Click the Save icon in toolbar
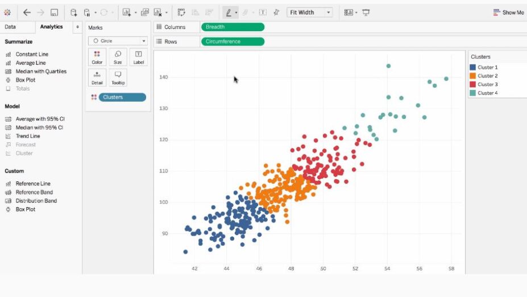This screenshot has height=297, width=527. point(54,12)
